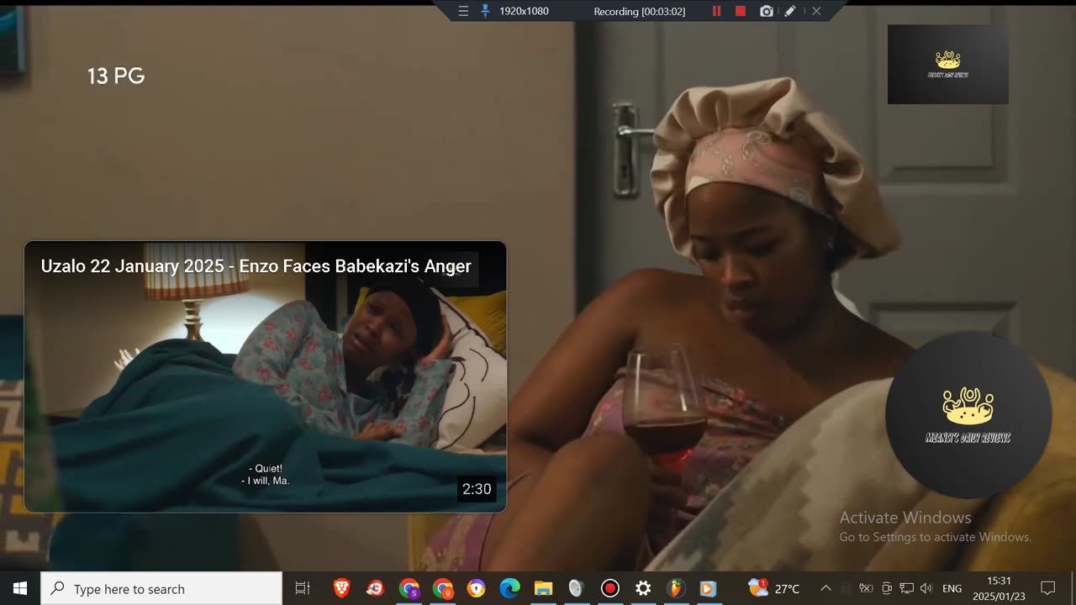Click the 2:30 duration badge
The height and width of the screenshot is (605, 1076).
coord(477,488)
